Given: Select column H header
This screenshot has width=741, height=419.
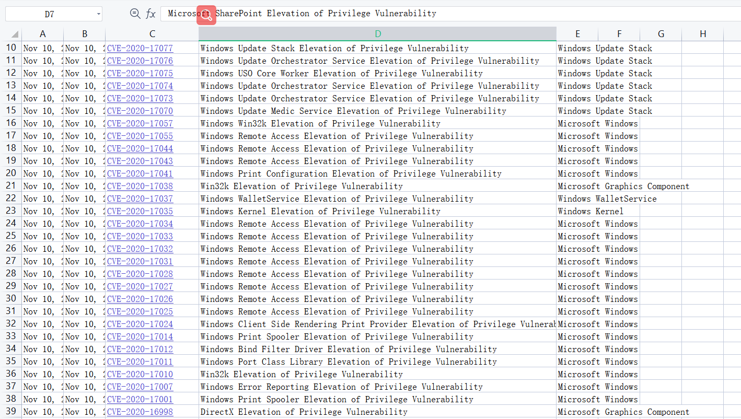Looking at the screenshot, I should pos(703,34).
